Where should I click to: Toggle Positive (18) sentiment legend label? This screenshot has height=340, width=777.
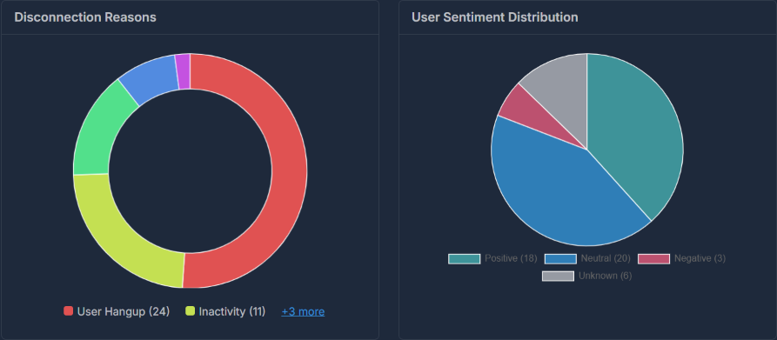pos(511,258)
